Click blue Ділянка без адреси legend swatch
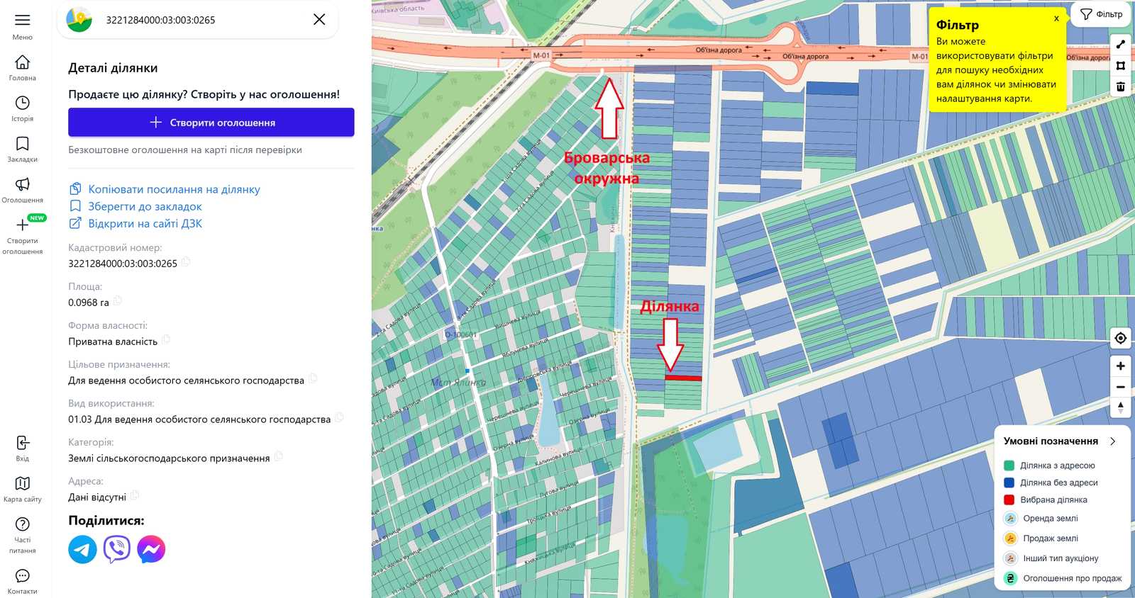This screenshot has width=1135, height=598. (x=1009, y=483)
